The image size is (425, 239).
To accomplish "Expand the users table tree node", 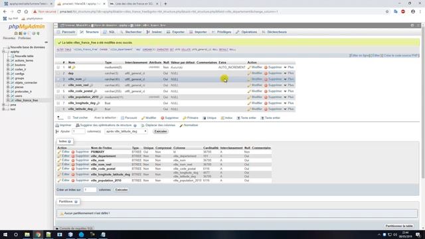I will coord(8,96).
